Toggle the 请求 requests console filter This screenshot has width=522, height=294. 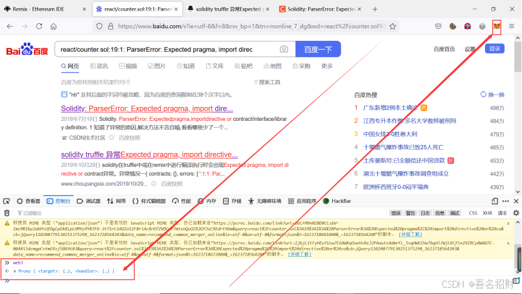pos(502,213)
